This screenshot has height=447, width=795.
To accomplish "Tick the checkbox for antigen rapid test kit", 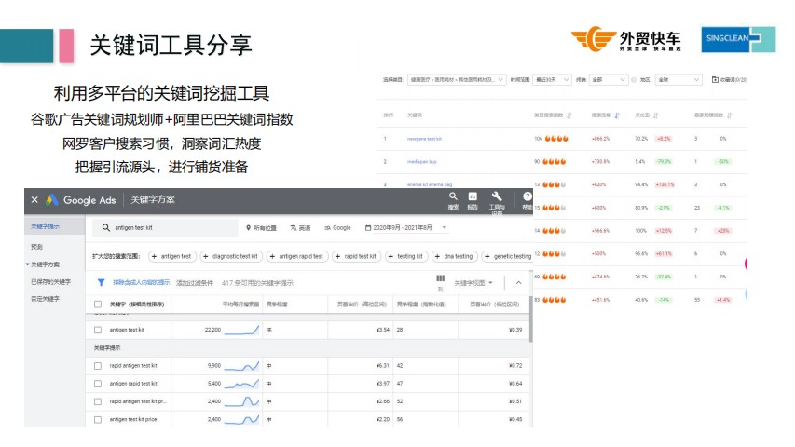I will (98, 384).
